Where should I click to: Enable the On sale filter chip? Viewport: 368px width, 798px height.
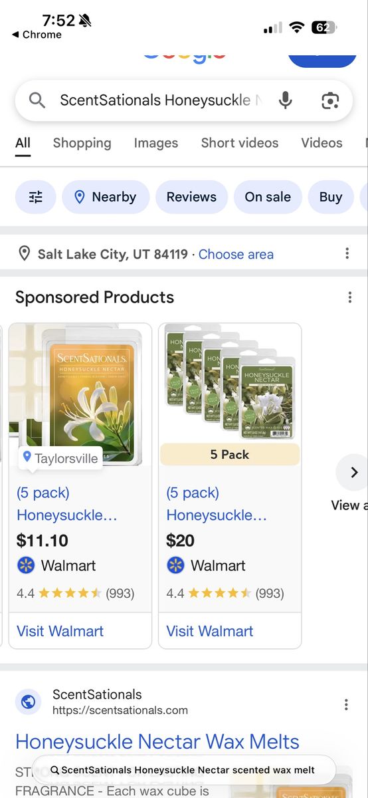(268, 197)
